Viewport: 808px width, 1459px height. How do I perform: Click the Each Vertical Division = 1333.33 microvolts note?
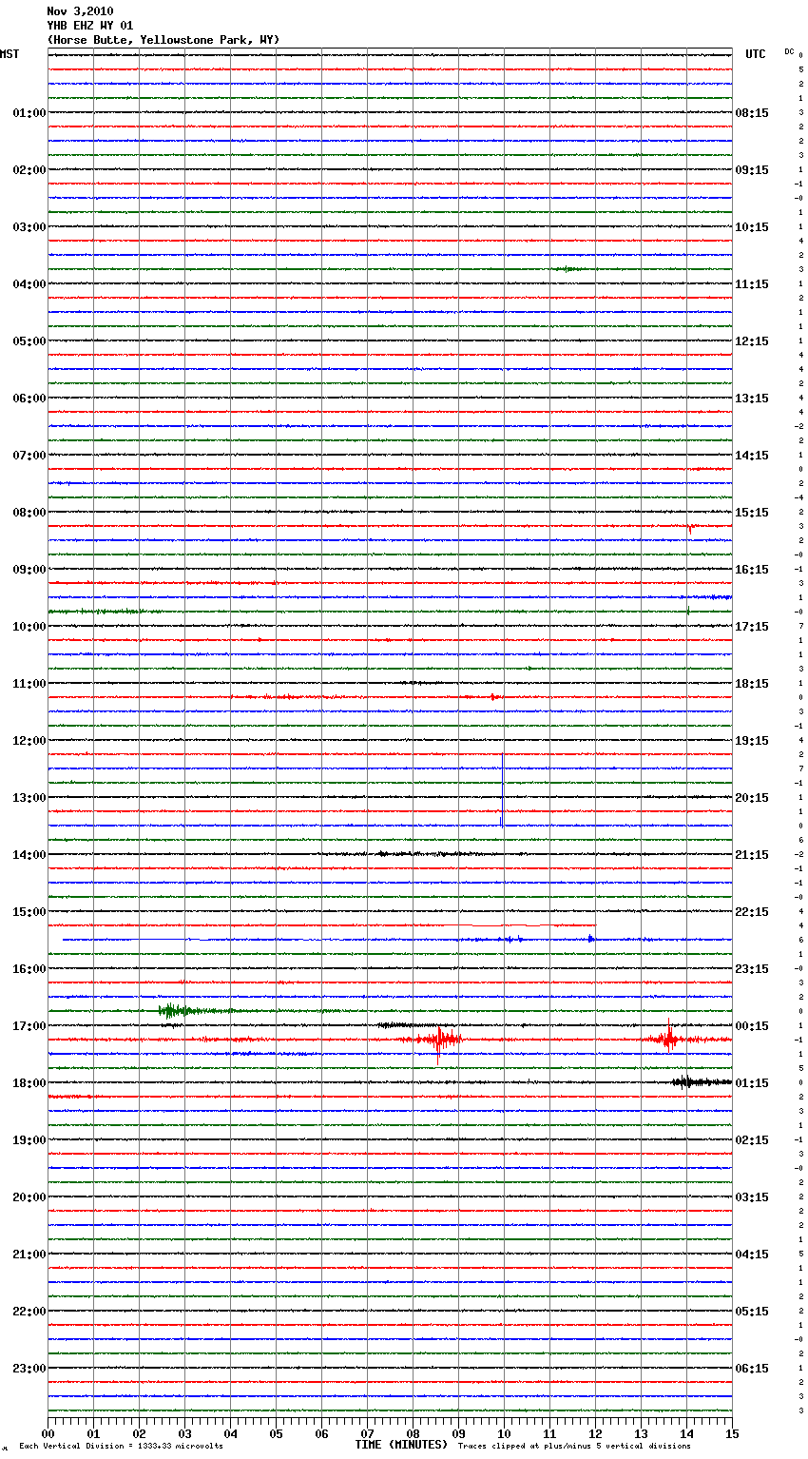coord(121,1446)
